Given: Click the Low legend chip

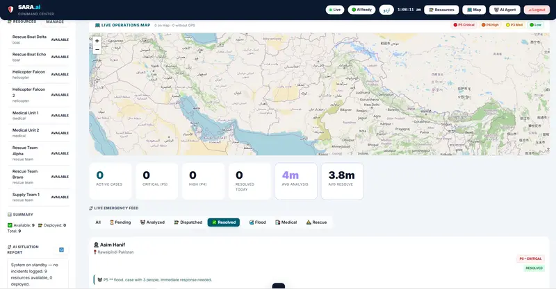Looking at the screenshot, I should (535, 25).
